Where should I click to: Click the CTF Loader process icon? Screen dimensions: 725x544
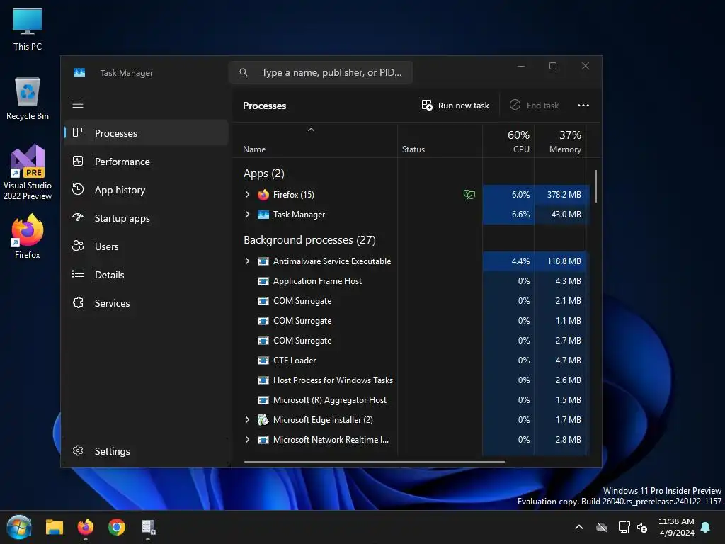(263, 361)
